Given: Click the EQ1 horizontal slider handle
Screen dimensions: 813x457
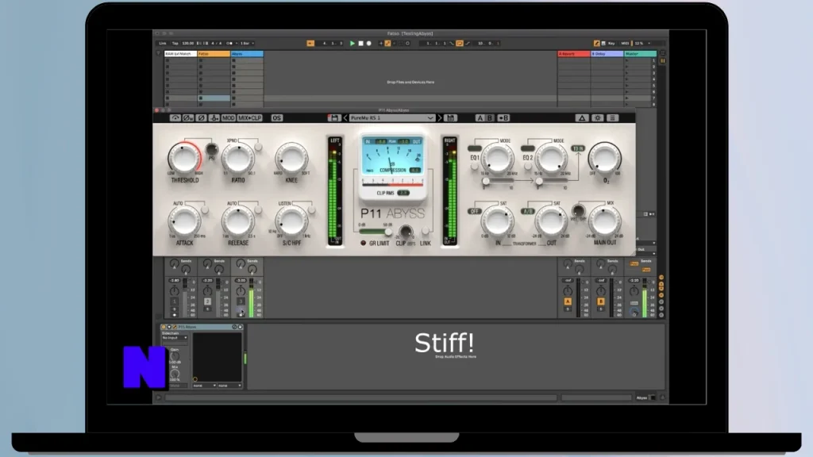Looking at the screenshot, I should pos(486,182).
